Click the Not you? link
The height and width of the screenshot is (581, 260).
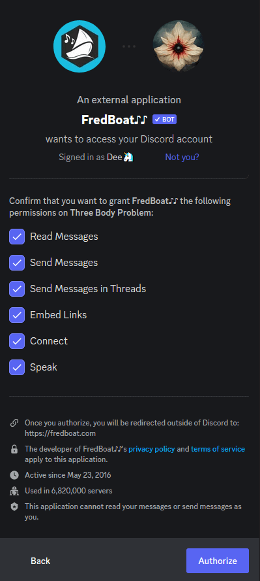(x=182, y=157)
